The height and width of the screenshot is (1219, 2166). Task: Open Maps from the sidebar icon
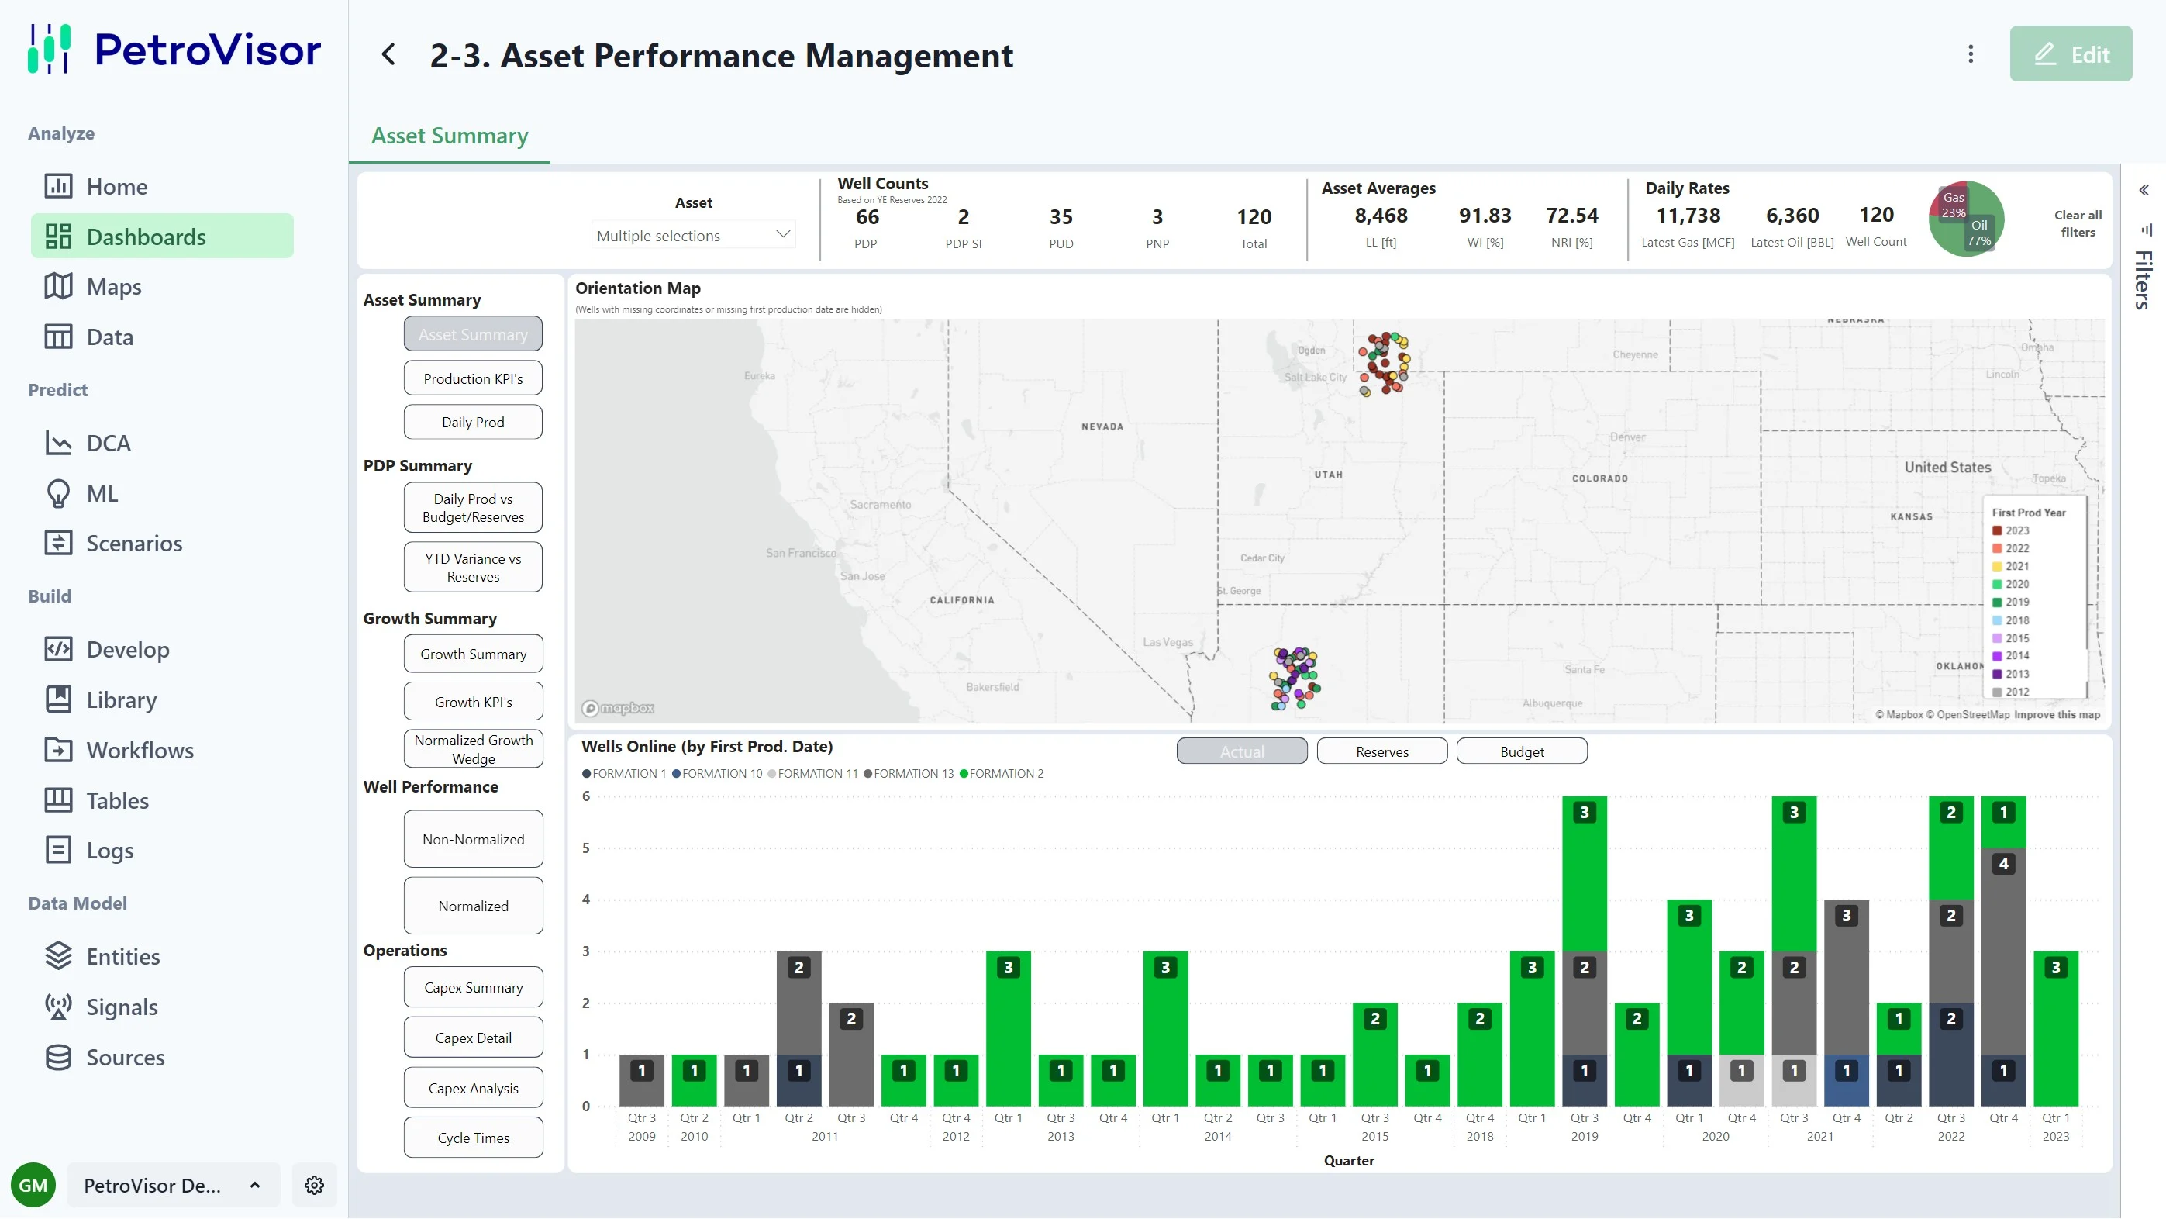pyautogui.click(x=58, y=286)
